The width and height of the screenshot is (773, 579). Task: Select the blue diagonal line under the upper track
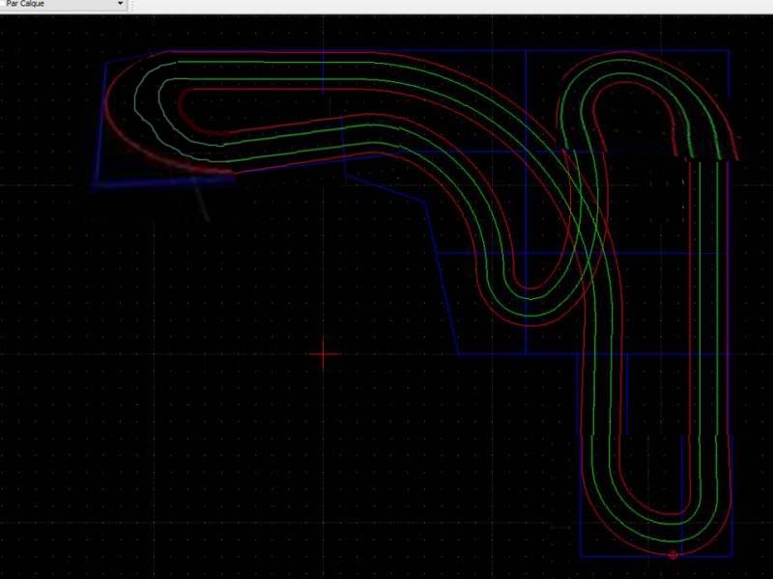point(386,188)
